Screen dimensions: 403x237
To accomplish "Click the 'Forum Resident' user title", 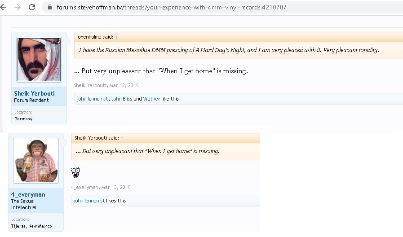I will coord(31,100).
